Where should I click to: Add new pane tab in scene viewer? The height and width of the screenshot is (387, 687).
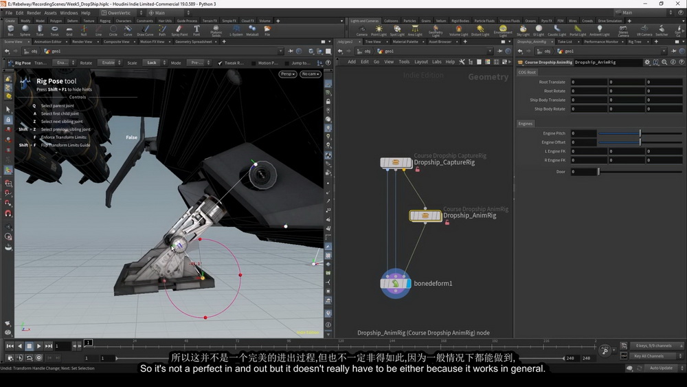[x=224, y=42]
